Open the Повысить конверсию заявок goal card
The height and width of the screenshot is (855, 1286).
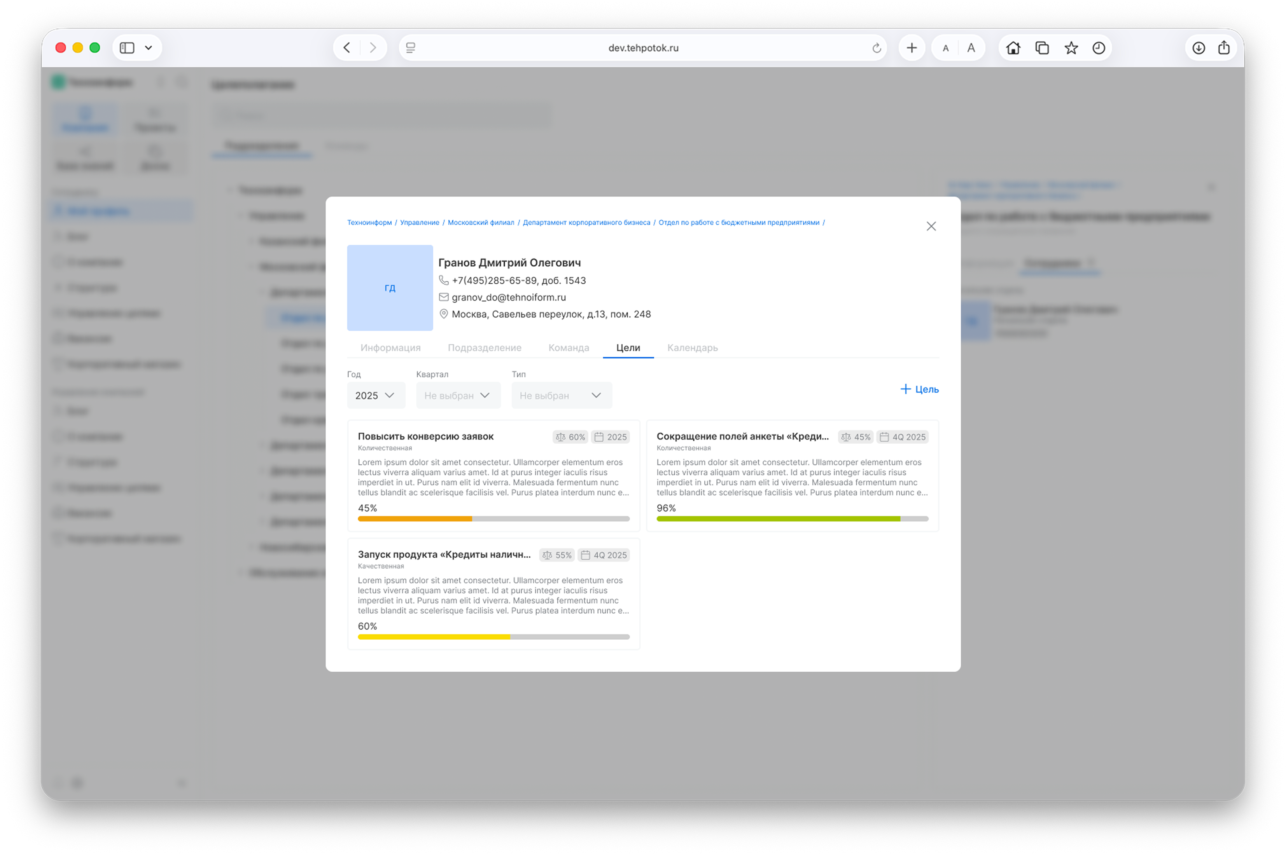425,436
